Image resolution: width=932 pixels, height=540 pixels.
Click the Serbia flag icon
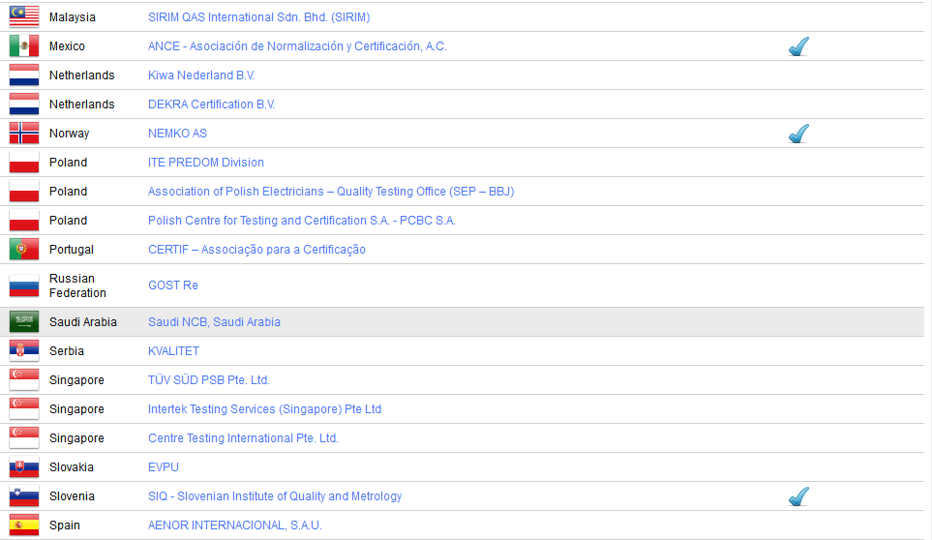pos(24,350)
